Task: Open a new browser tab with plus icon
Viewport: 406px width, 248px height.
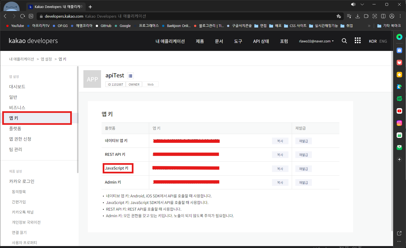Action: [90, 7]
